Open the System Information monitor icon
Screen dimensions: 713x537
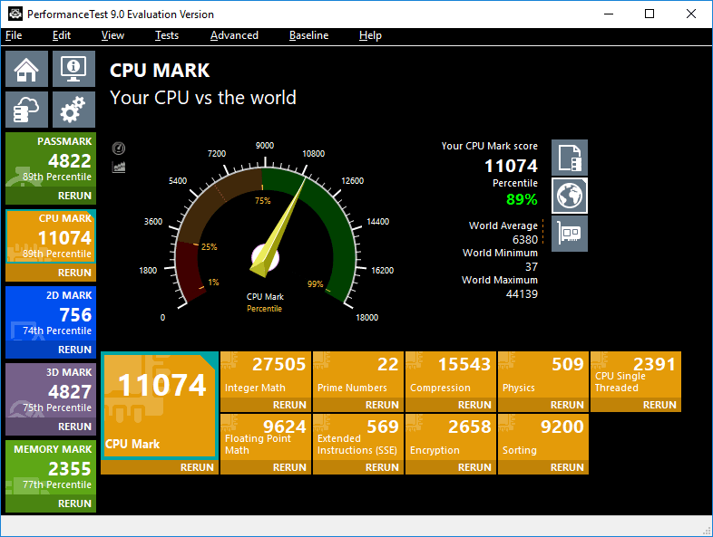(x=73, y=69)
